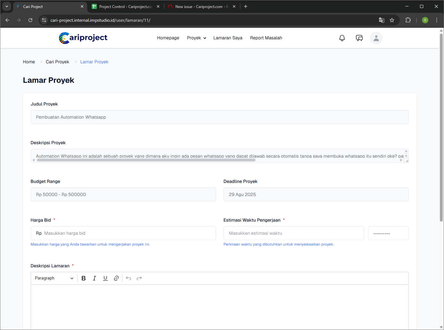
Task: Click the redo arrow in editor
Action: pos(139,278)
